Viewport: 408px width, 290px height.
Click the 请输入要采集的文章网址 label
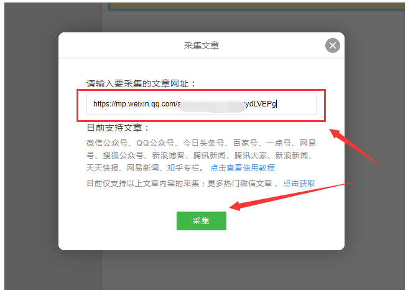141,83
